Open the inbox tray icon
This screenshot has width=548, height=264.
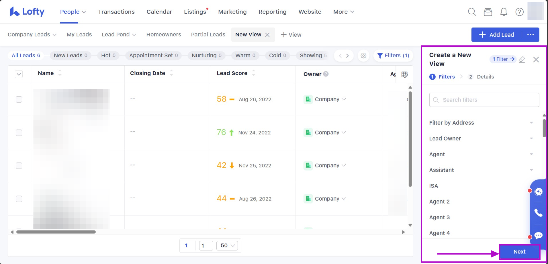(x=488, y=12)
